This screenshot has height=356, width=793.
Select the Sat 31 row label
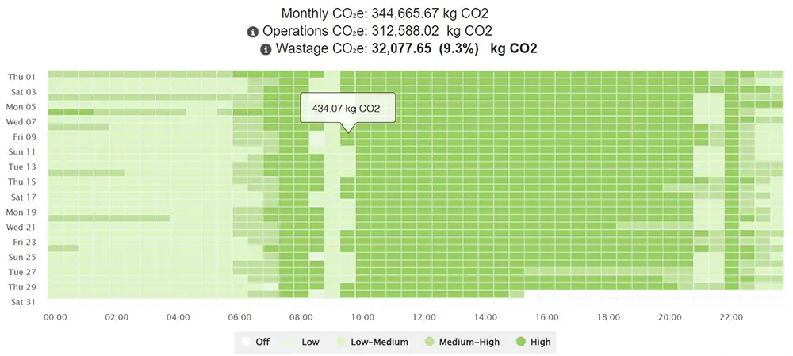tap(21, 302)
